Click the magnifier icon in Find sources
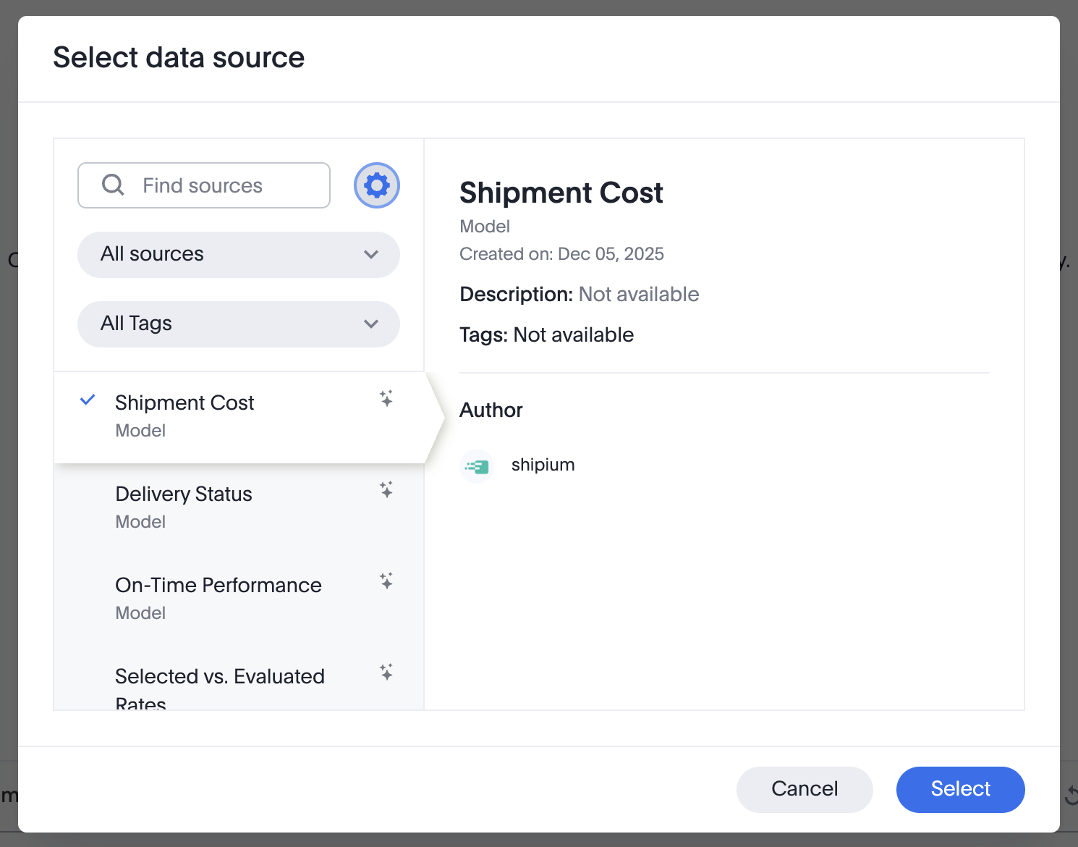This screenshot has height=847, width=1078. tap(113, 185)
